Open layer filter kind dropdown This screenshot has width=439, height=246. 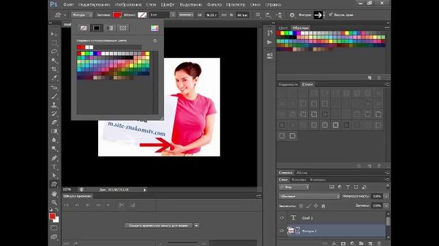tap(294, 187)
